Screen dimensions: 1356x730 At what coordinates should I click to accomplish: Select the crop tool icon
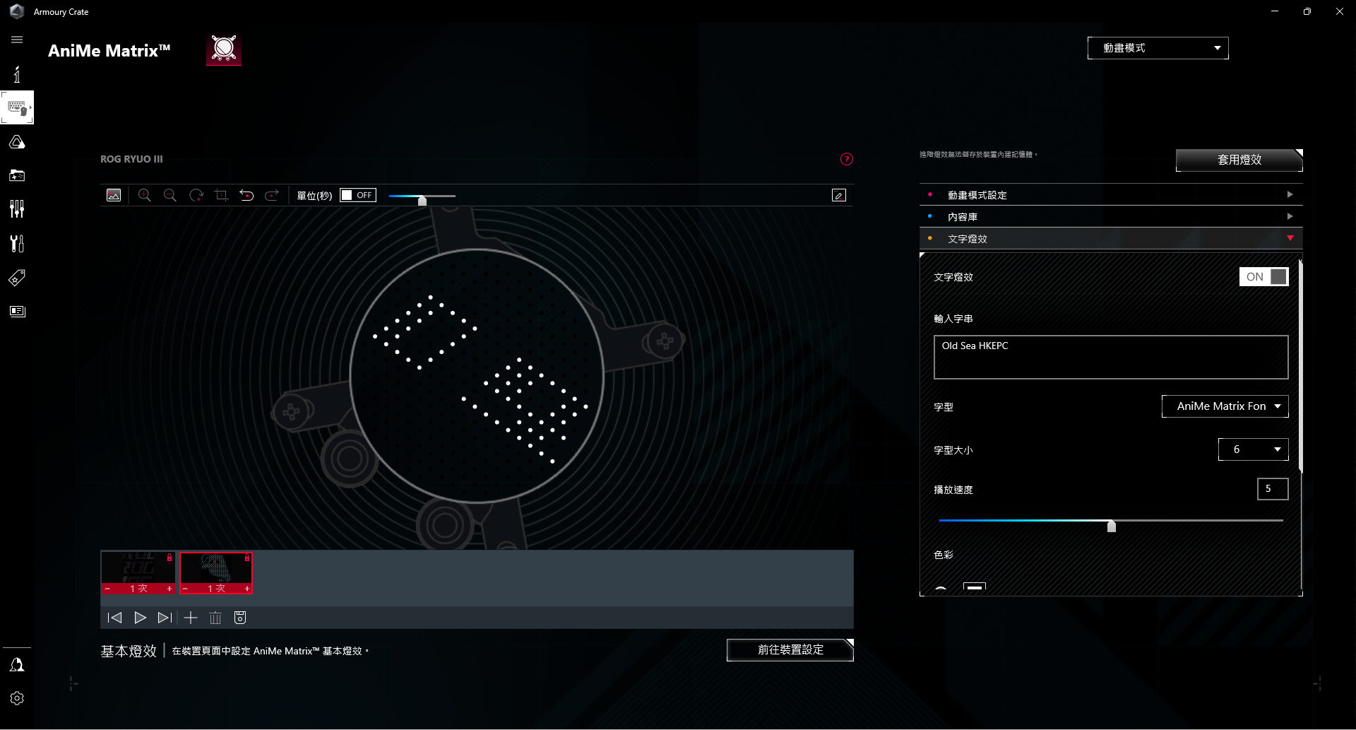click(222, 195)
